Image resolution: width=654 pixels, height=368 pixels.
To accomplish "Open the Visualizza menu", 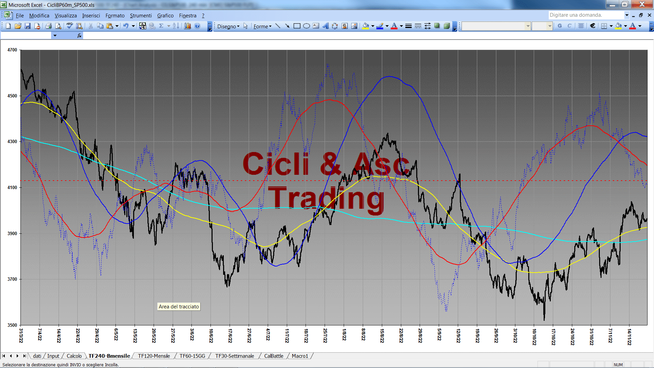I will point(66,16).
